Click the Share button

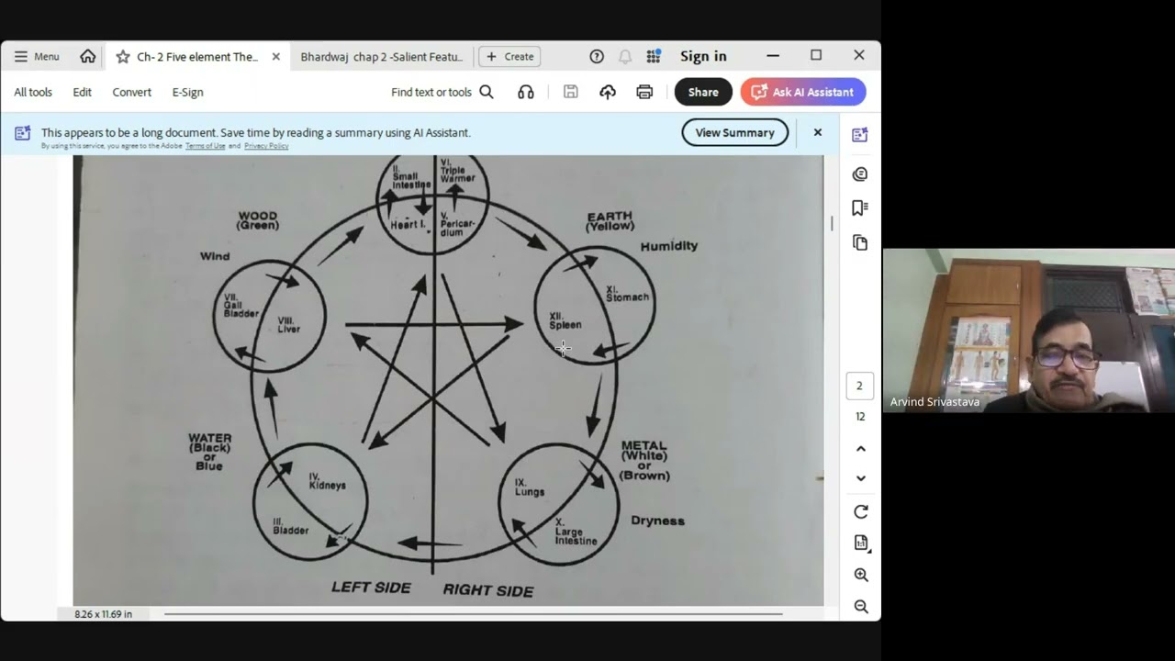(x=703, y=92)
